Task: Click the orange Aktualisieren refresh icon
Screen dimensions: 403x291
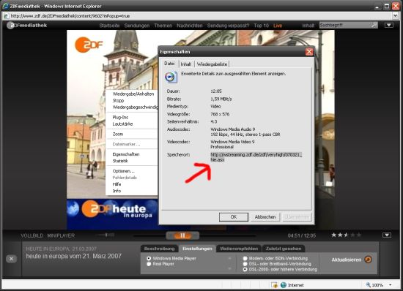Action: click(x=368, y=260)
